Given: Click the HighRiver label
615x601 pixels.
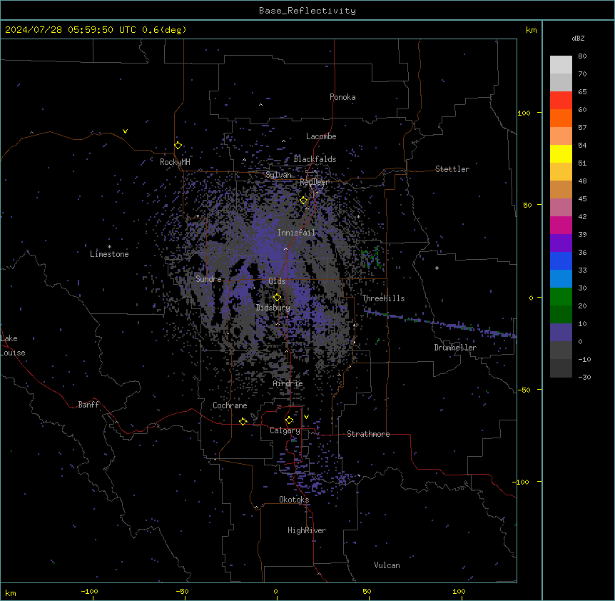Looking at the screenshot, I should 307,530.
